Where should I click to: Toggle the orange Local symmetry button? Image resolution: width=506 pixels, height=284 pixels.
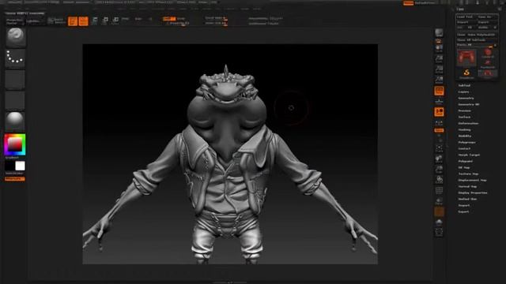click(439, 112)
